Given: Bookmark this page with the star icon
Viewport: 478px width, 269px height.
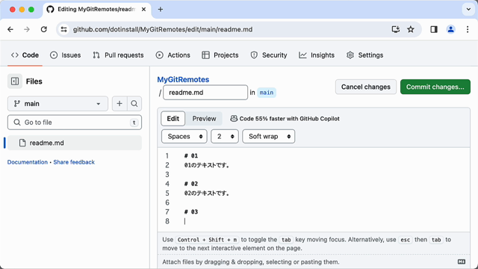Looking at the screenshot, I should click(411, 29).
